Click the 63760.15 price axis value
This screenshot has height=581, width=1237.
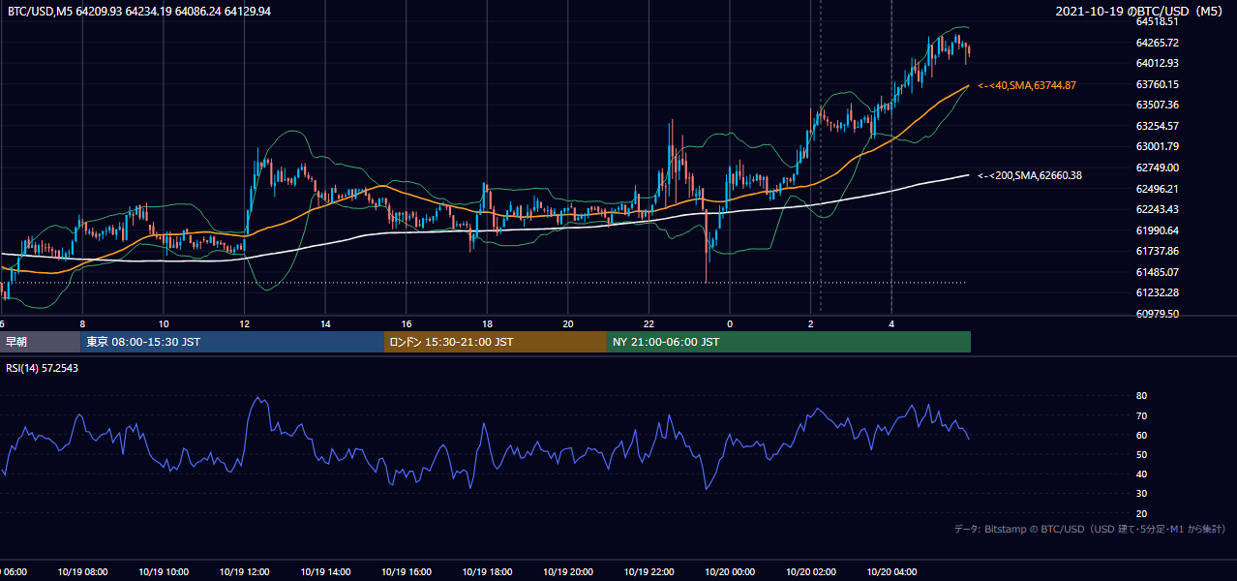pyautogui.click(x=1157, y=84)
